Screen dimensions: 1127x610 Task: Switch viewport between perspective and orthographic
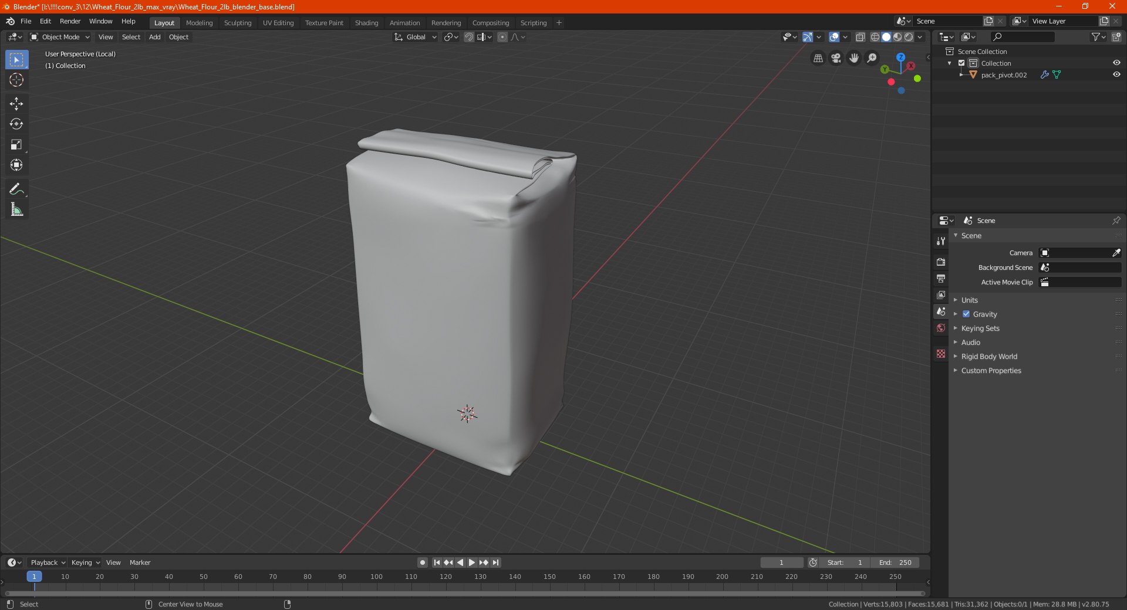click(818, 58)
